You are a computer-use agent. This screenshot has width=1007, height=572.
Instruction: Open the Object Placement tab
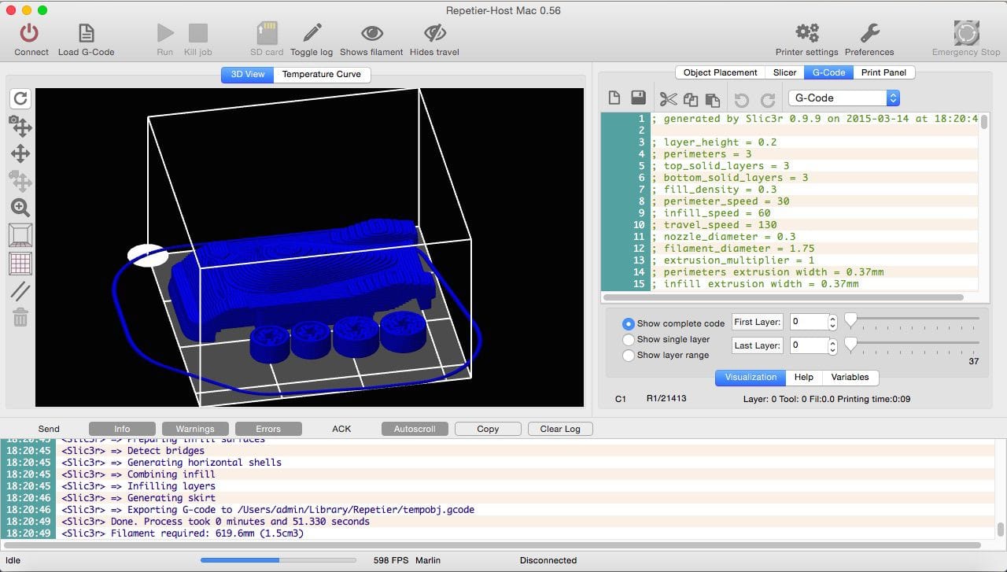[x=720, y=72]
